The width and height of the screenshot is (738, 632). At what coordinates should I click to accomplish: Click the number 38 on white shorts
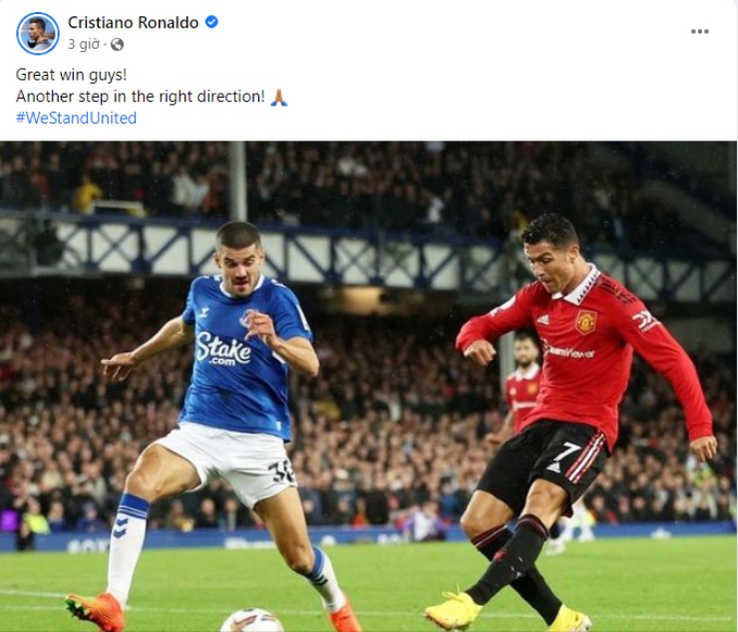tap(281, 473)
